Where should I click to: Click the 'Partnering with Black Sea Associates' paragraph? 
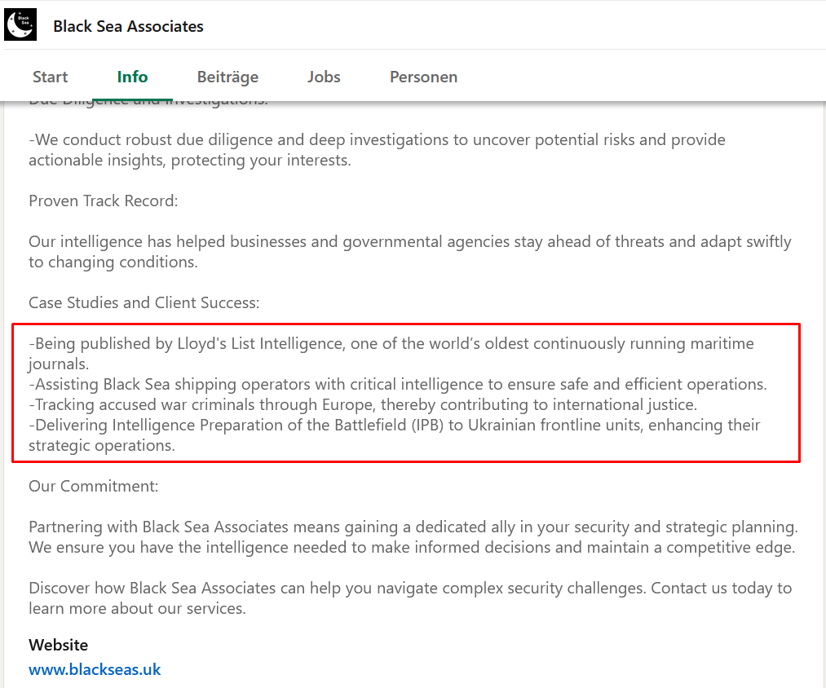413,536
